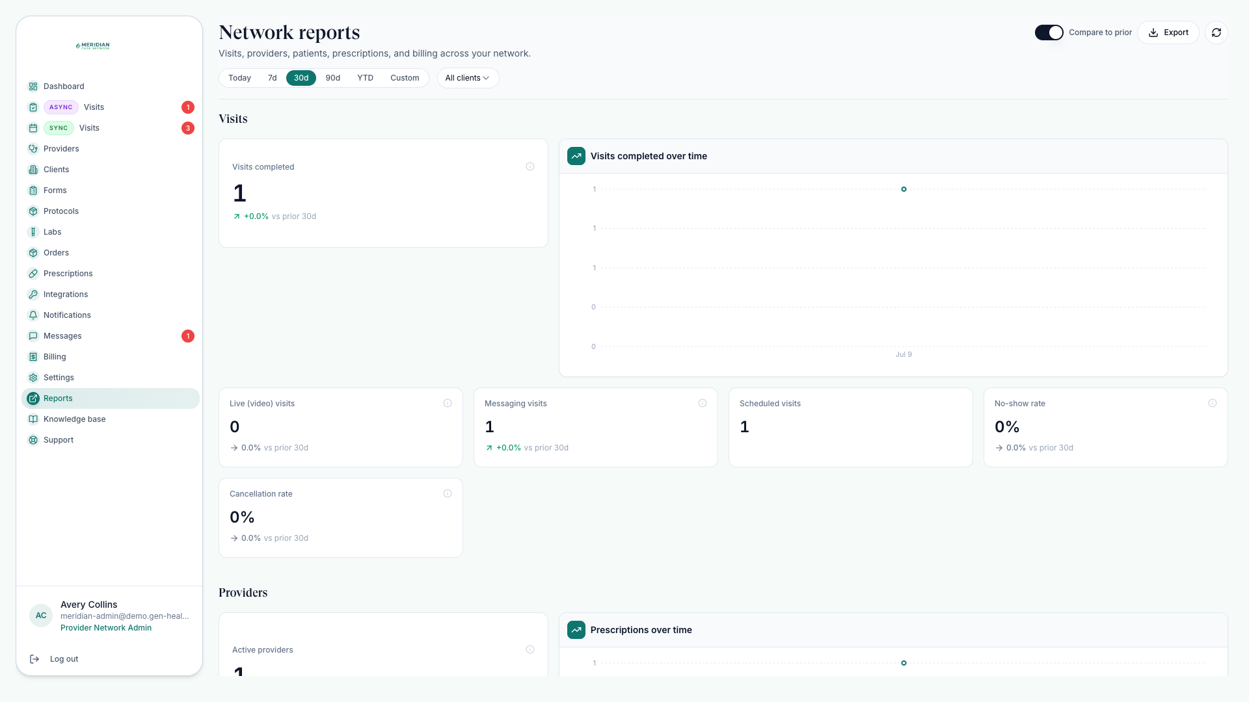Select the YTD date range tab
Viewport: 1249px width, 702px height.
click(x=365, y=78)
